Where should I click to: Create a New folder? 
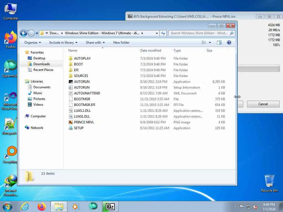coord(121,43)
